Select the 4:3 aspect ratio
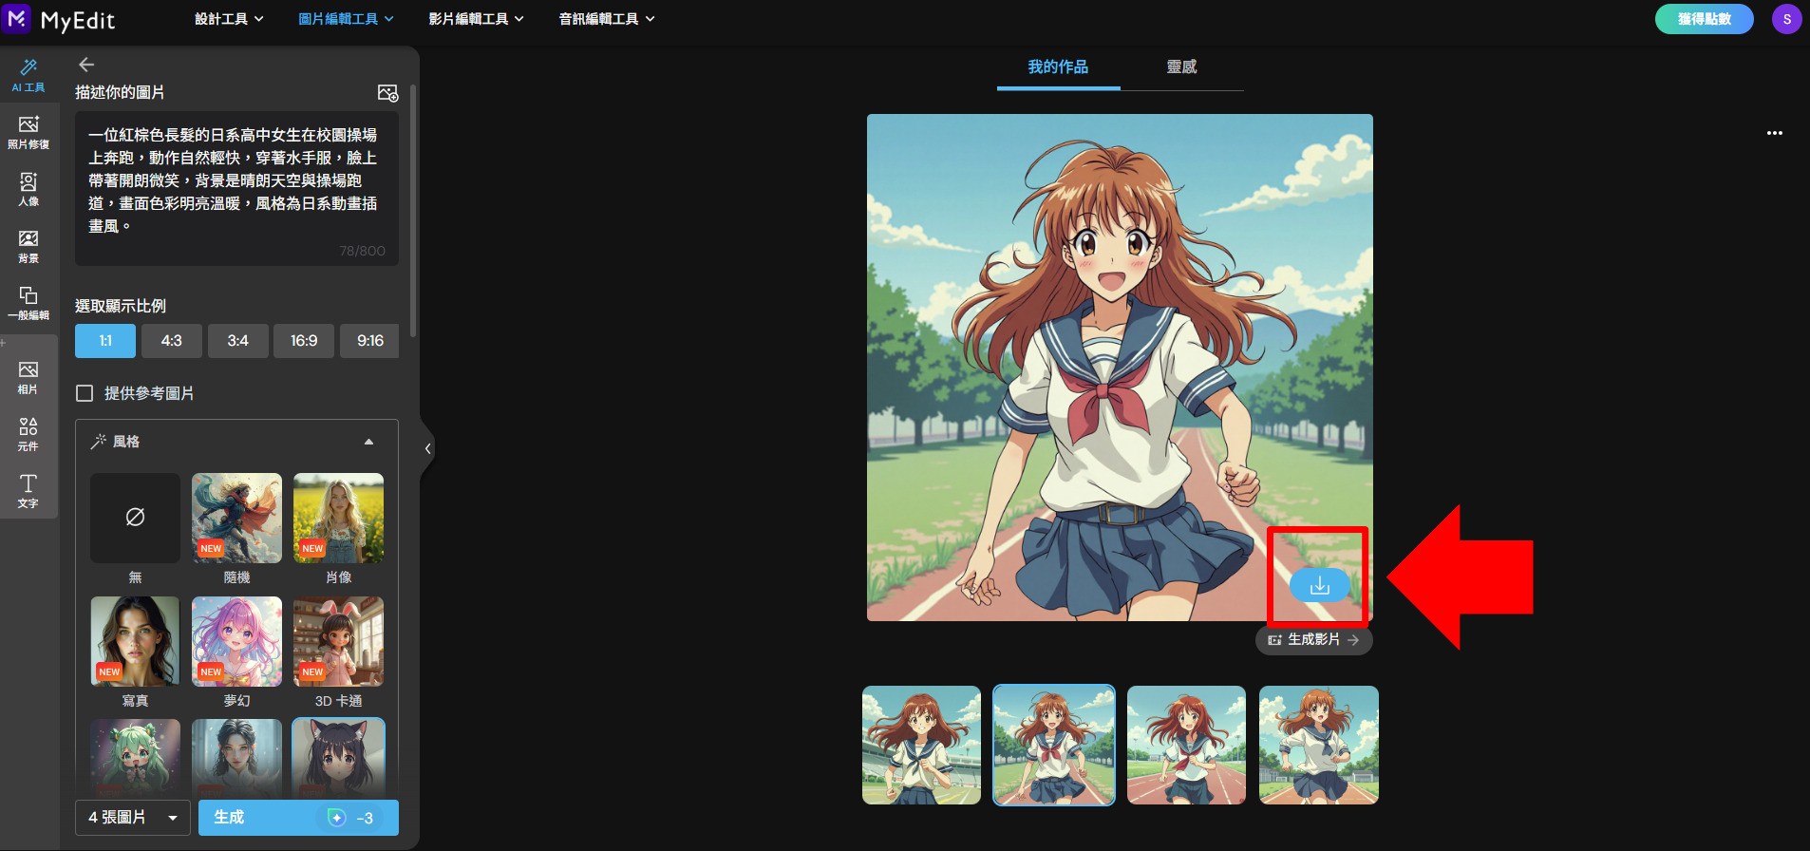 (x=171, y=341)
